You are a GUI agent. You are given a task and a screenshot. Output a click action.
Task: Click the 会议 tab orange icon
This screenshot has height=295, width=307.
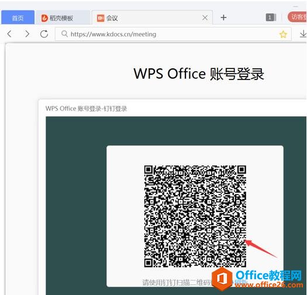coord(101,18)
